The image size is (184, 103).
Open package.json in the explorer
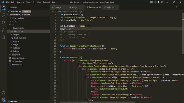[17, 61]
